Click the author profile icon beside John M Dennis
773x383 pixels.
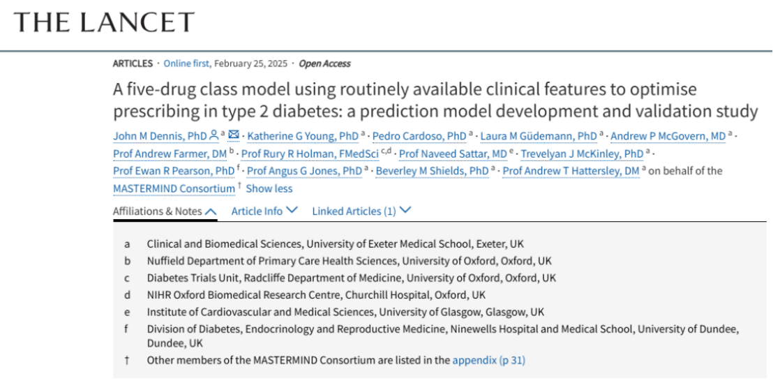213,134
